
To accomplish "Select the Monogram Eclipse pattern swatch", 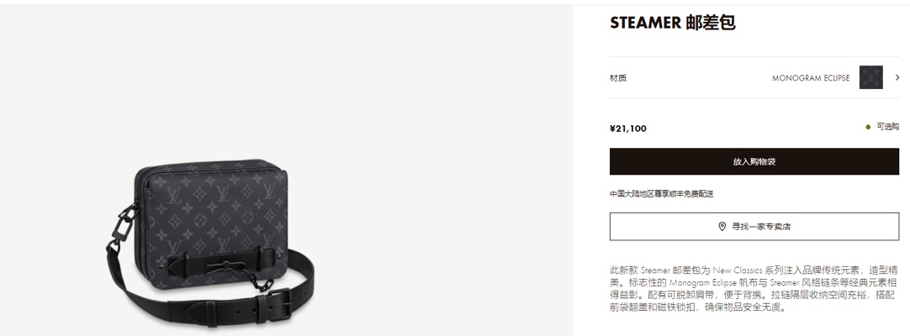I will point(870,77).
